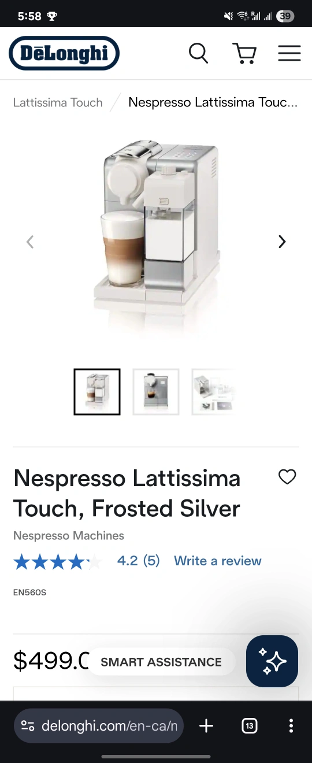Show next product image with right arrow

[x=282, y=242]
